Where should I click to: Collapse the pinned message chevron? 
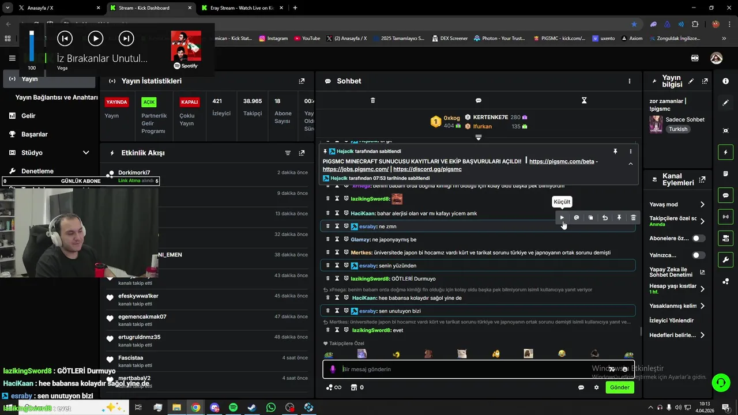click(630, 164)
